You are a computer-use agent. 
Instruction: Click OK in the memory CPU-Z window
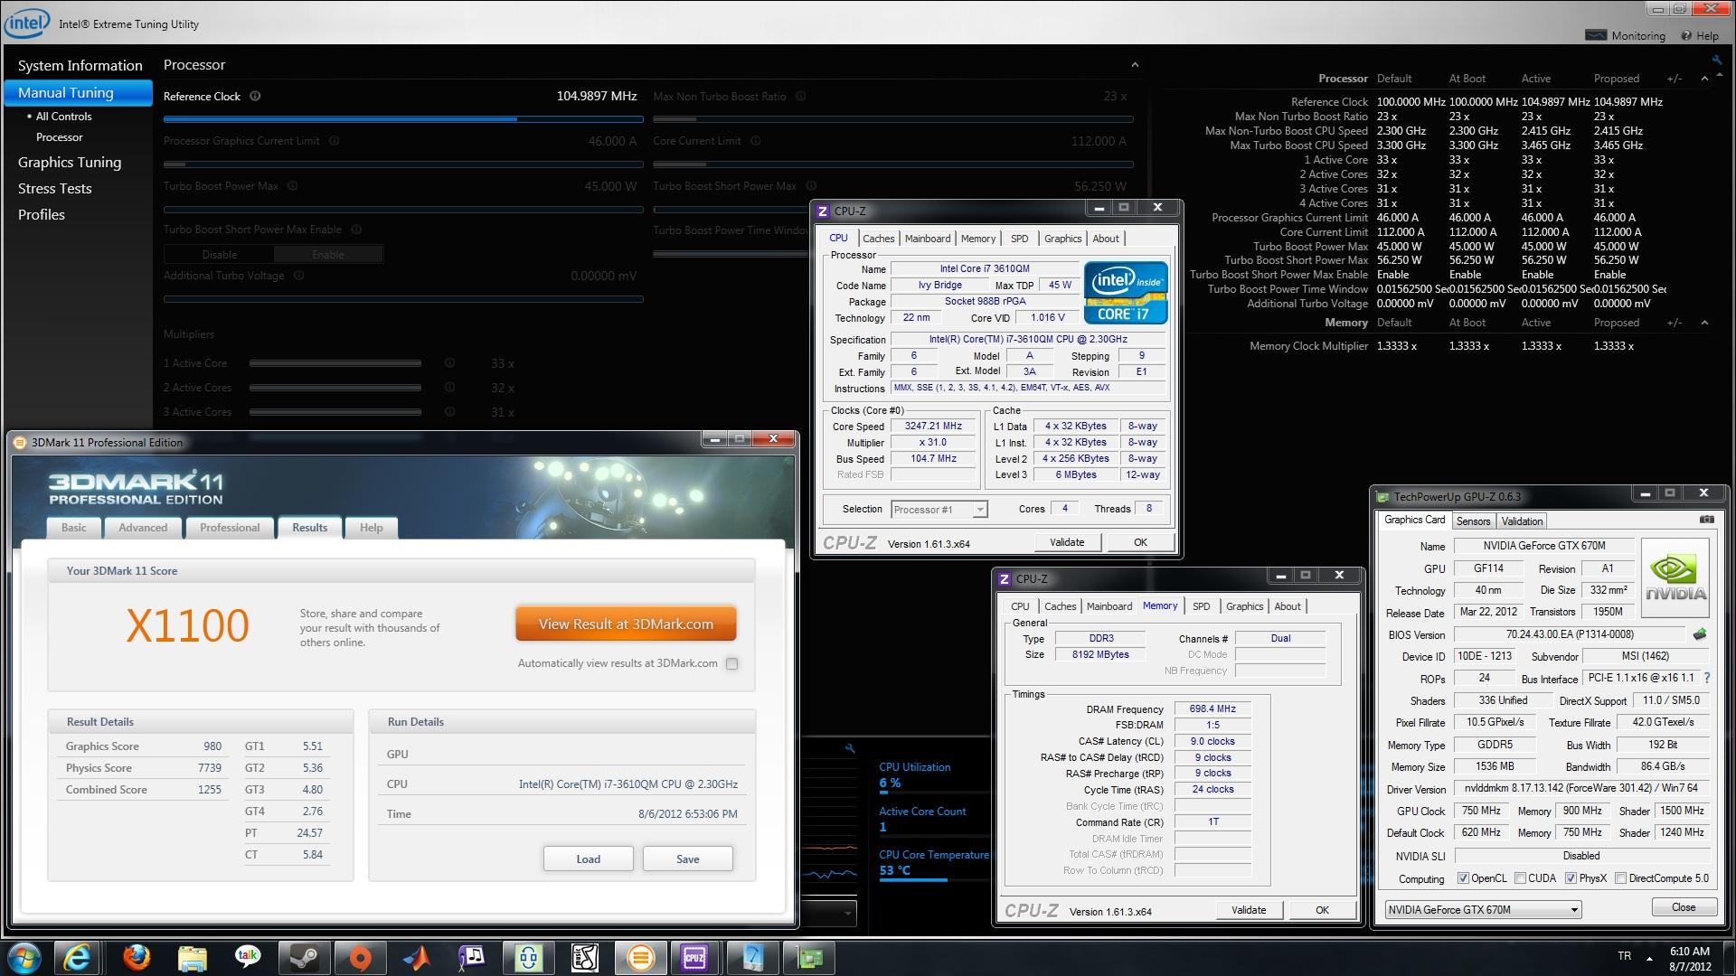pyautogui.click(x=1322, y=910)
